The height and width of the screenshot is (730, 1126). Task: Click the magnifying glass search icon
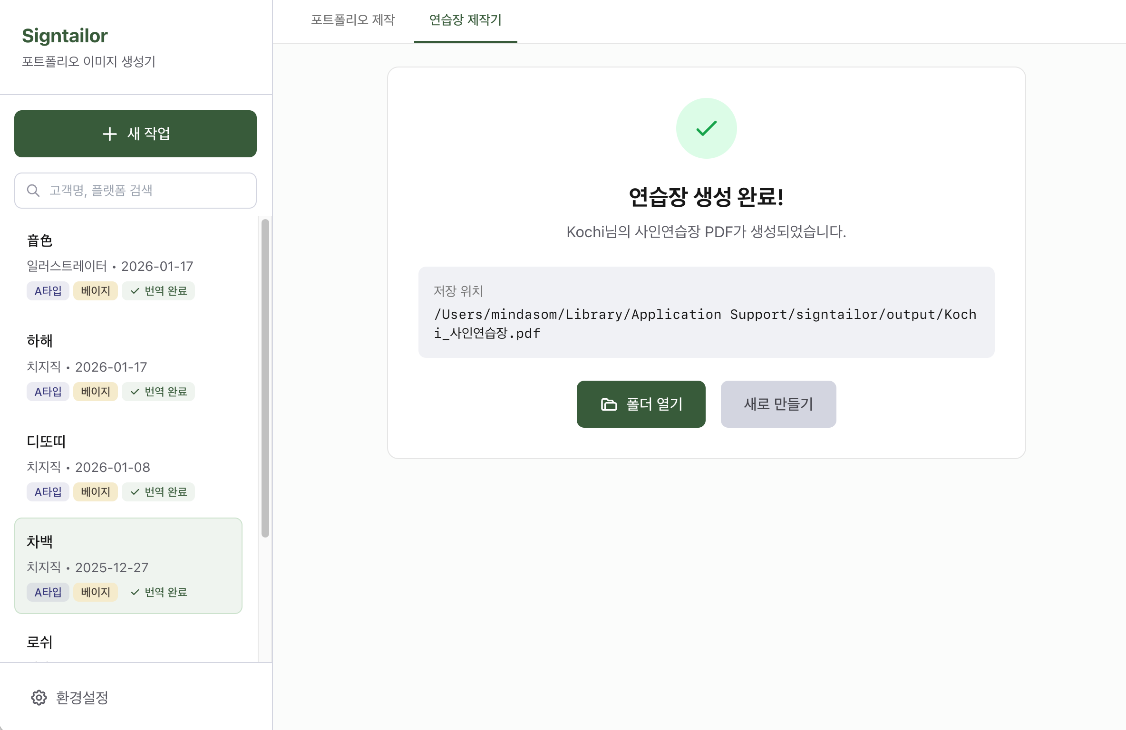[x=33, y=190]
